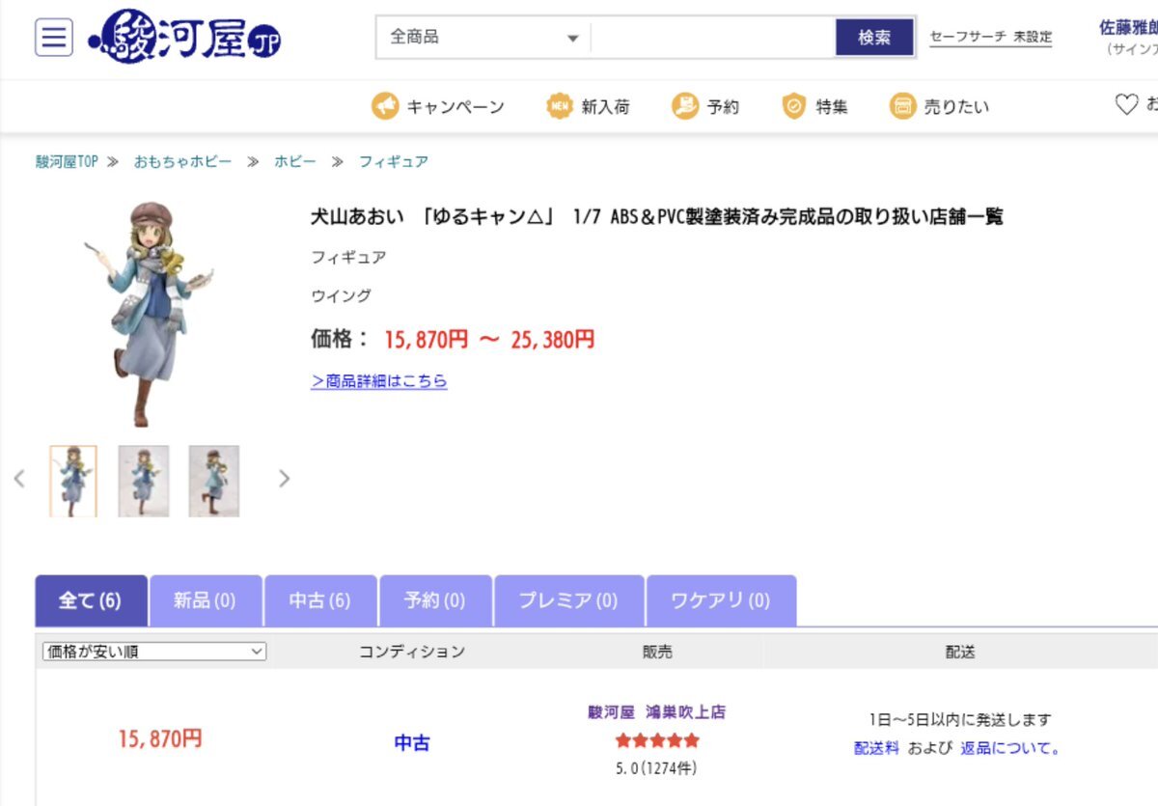
Task: Open the 予約 menu item
Action: (723, 107)
